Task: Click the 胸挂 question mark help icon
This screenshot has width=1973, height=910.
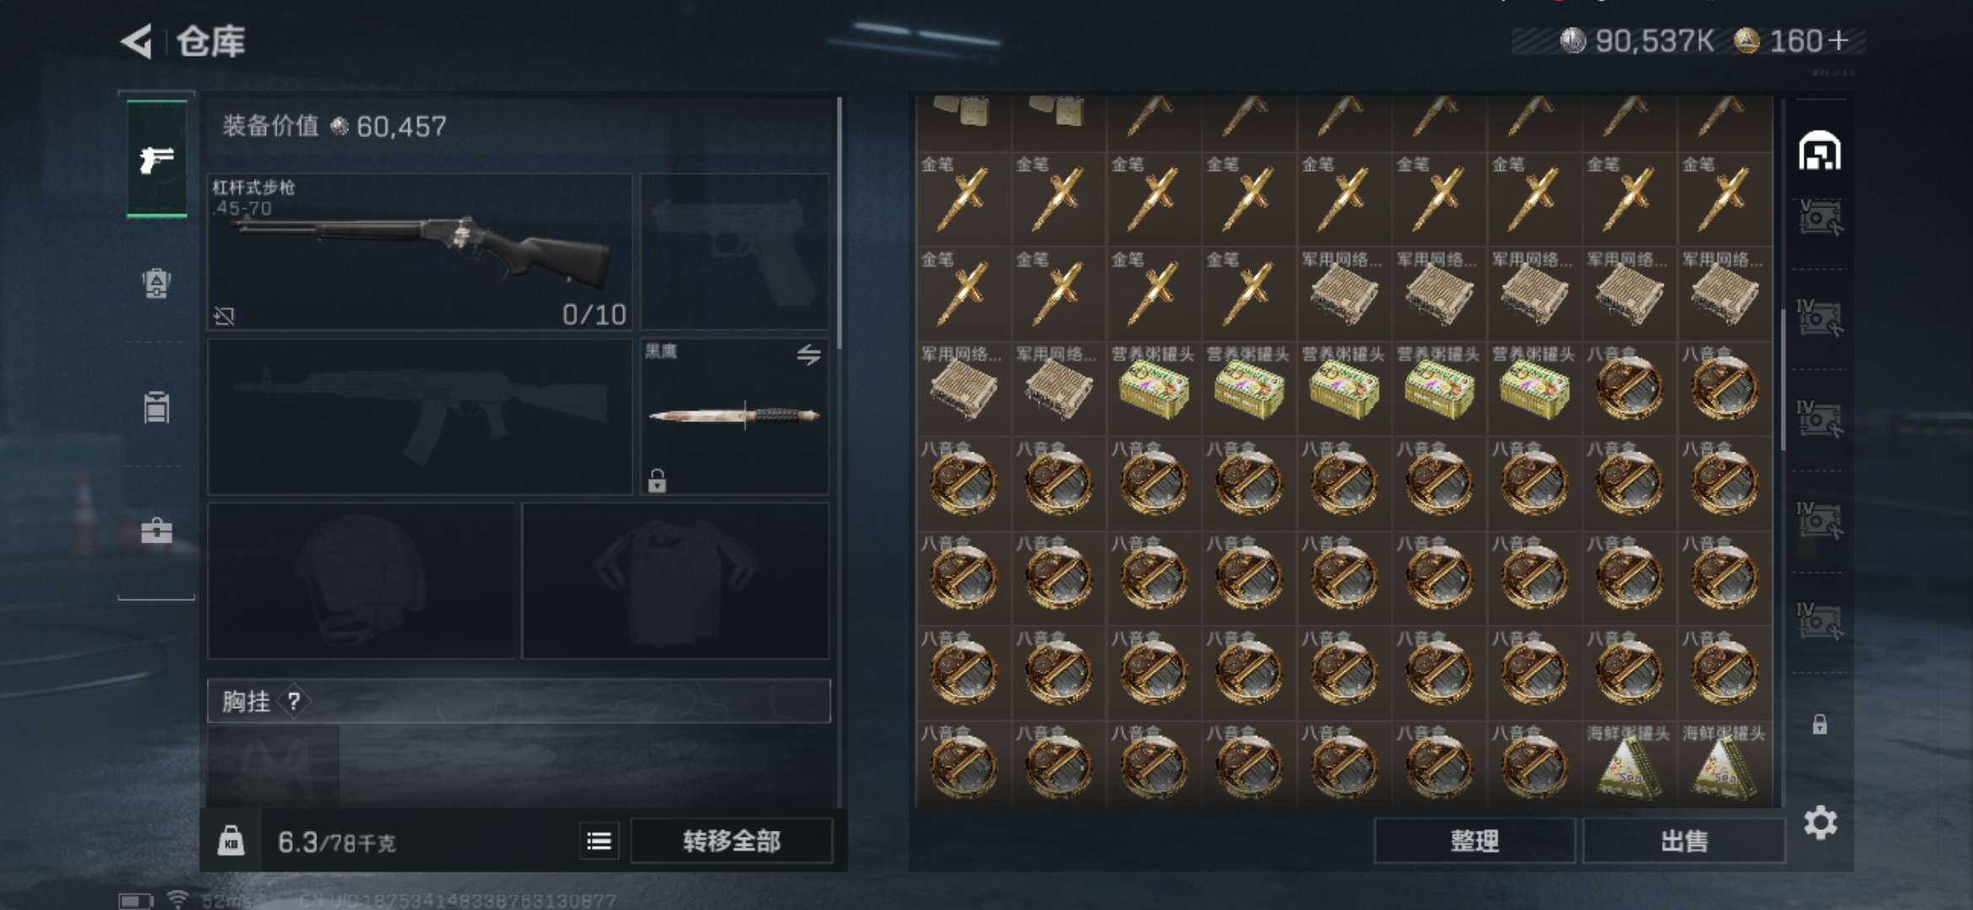Action: [293, 701]
